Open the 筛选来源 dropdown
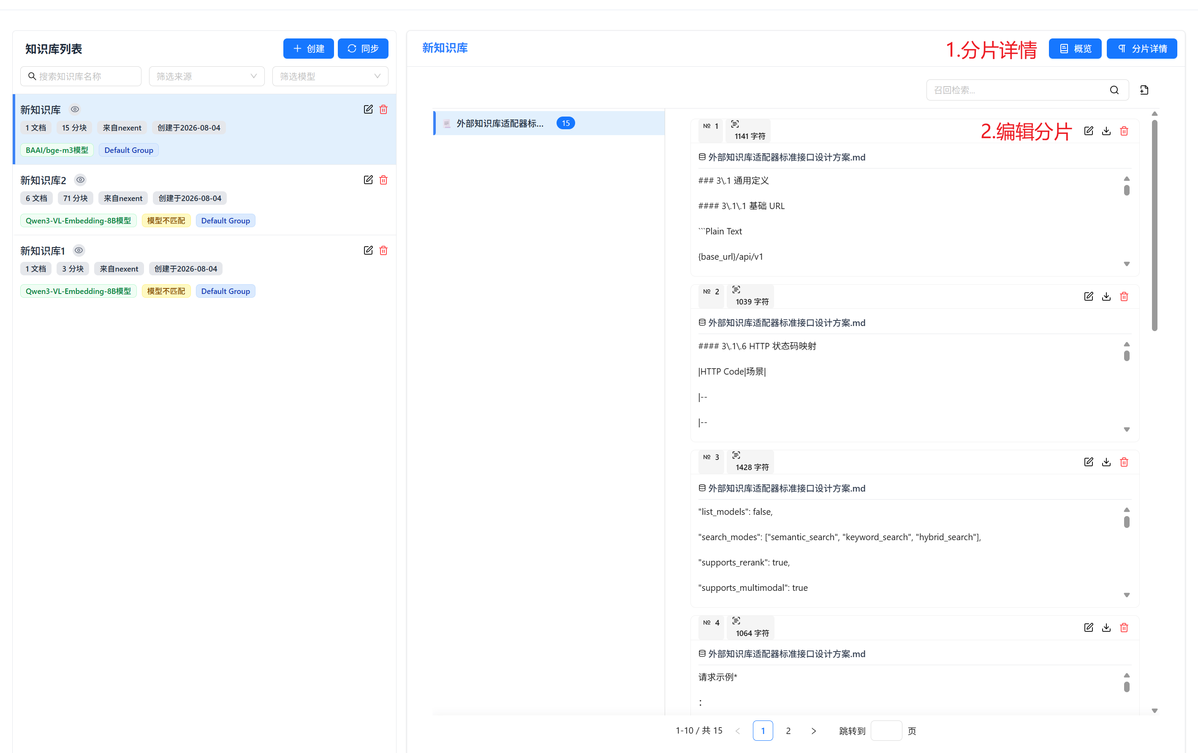The height and width of the screenshot is (753, 1198). click(207, 76)
